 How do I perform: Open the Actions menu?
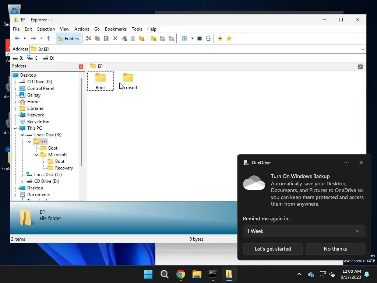coord(82,29)
